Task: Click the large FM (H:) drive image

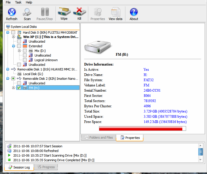Action: click(x=98, y=47)
